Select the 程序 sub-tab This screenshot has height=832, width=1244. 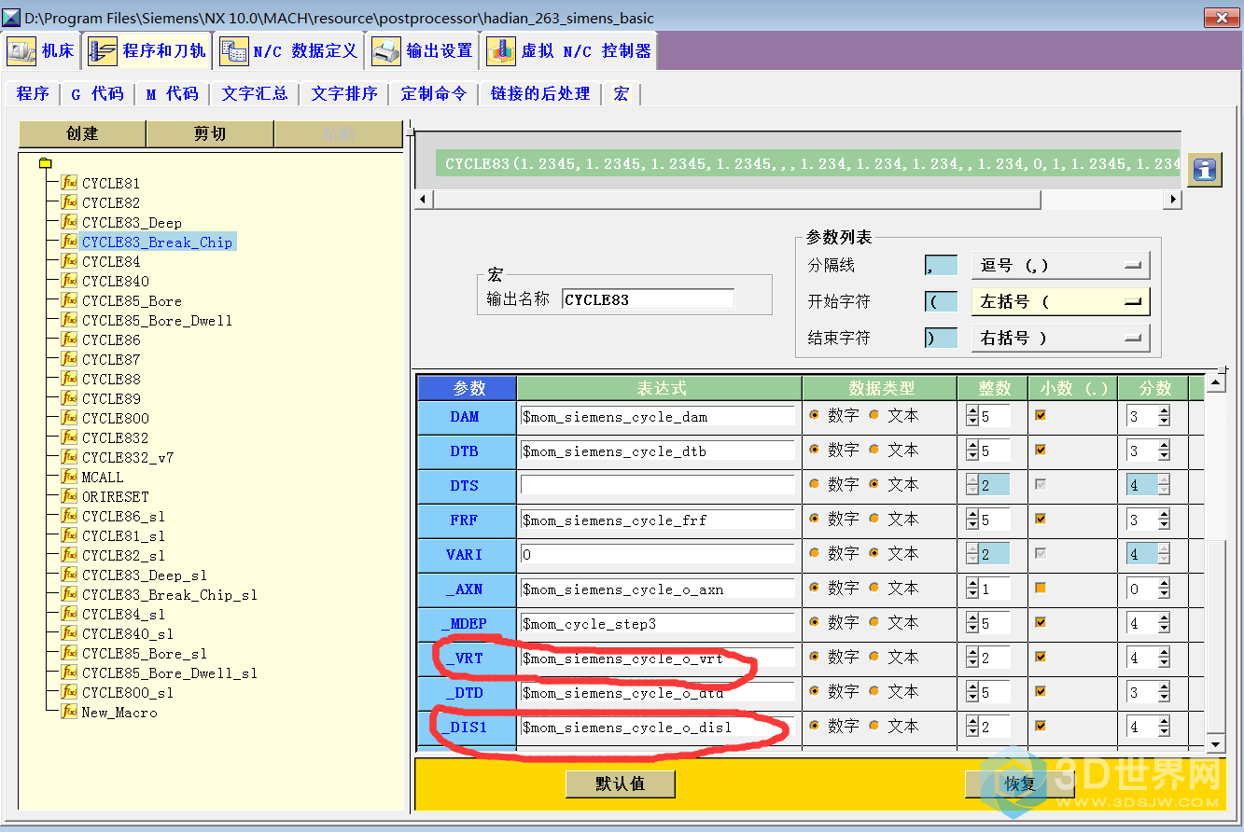pyautogui.click(x=33, y=94)
